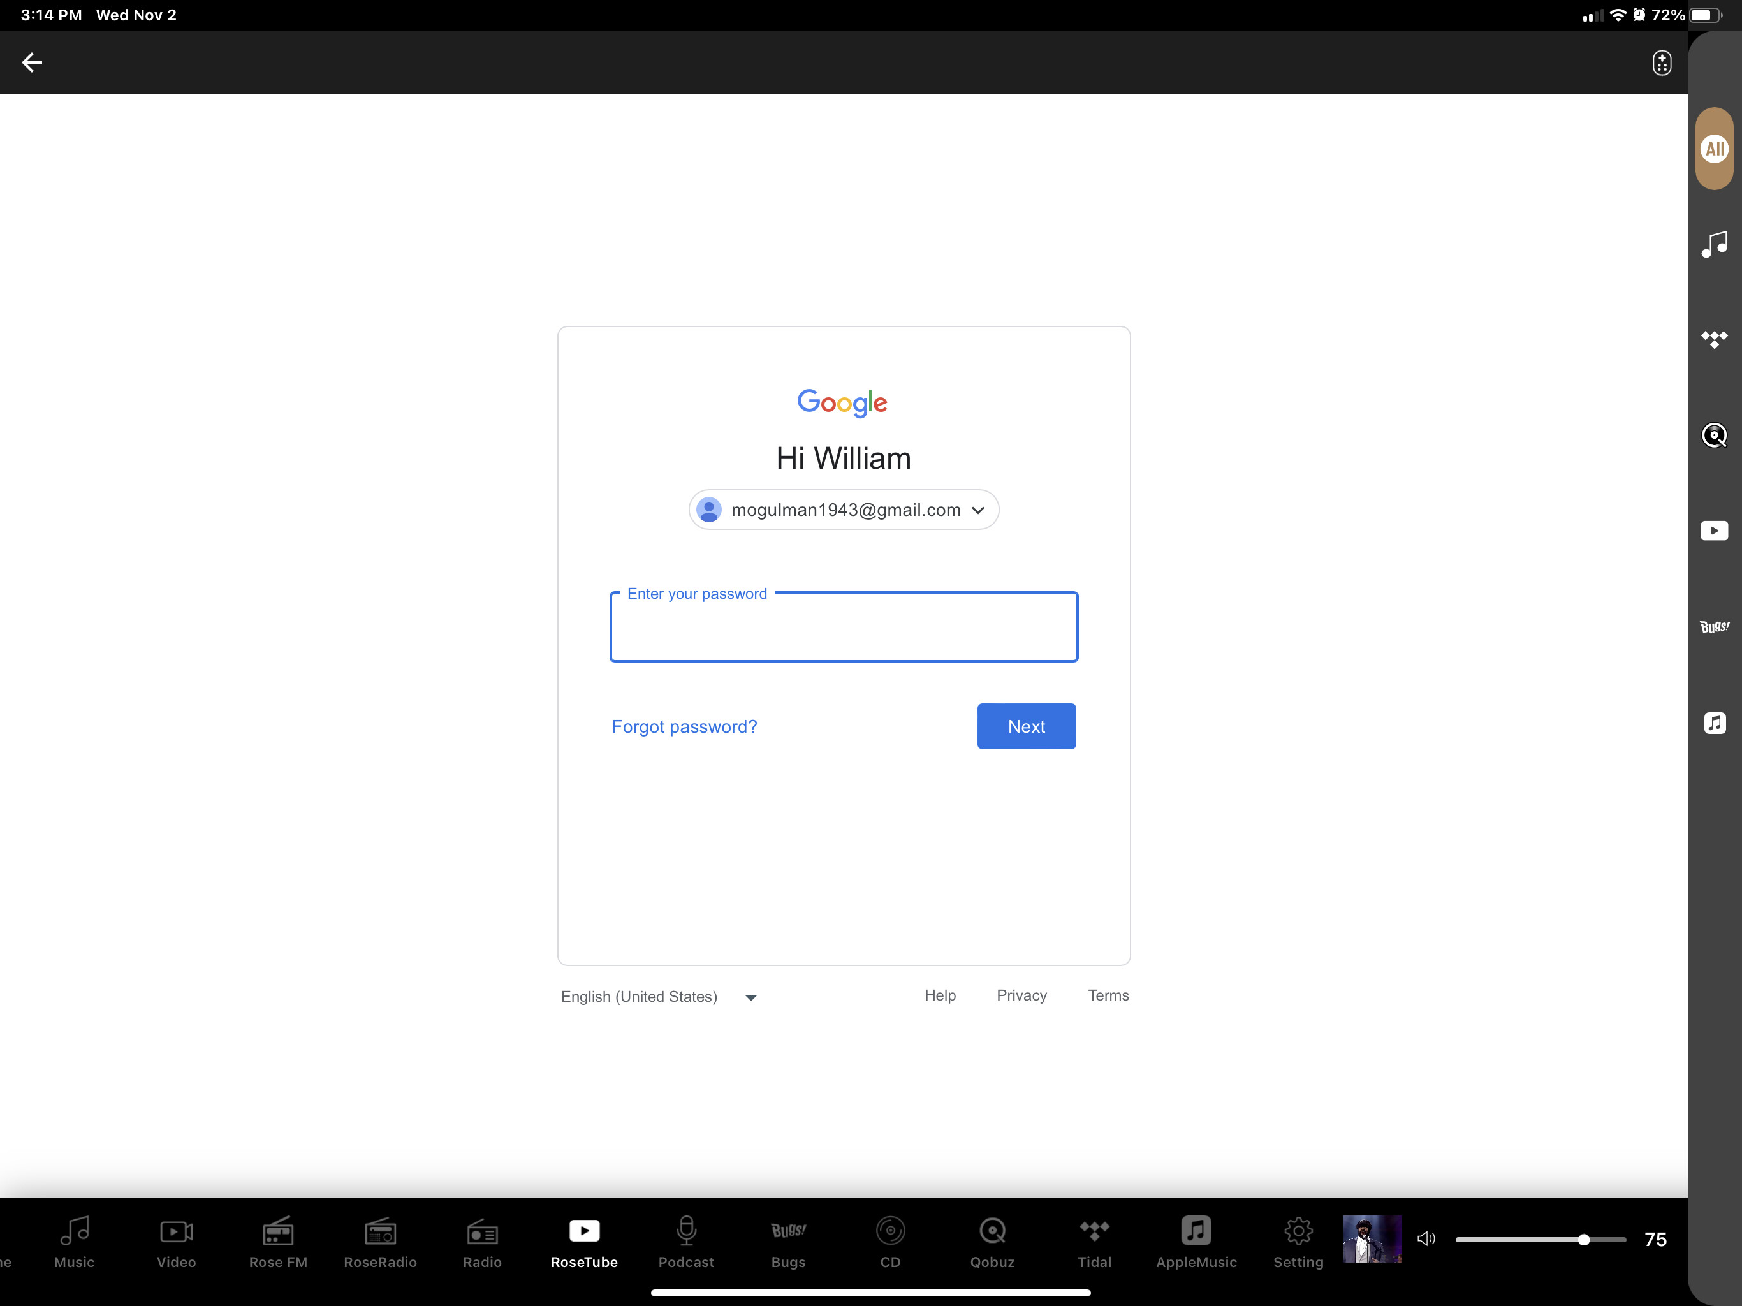Viewport: 1742px width, 1306px height.
Task: Open the YouTube icon in the right sidebar
Action: click(x=1715, y=531)
